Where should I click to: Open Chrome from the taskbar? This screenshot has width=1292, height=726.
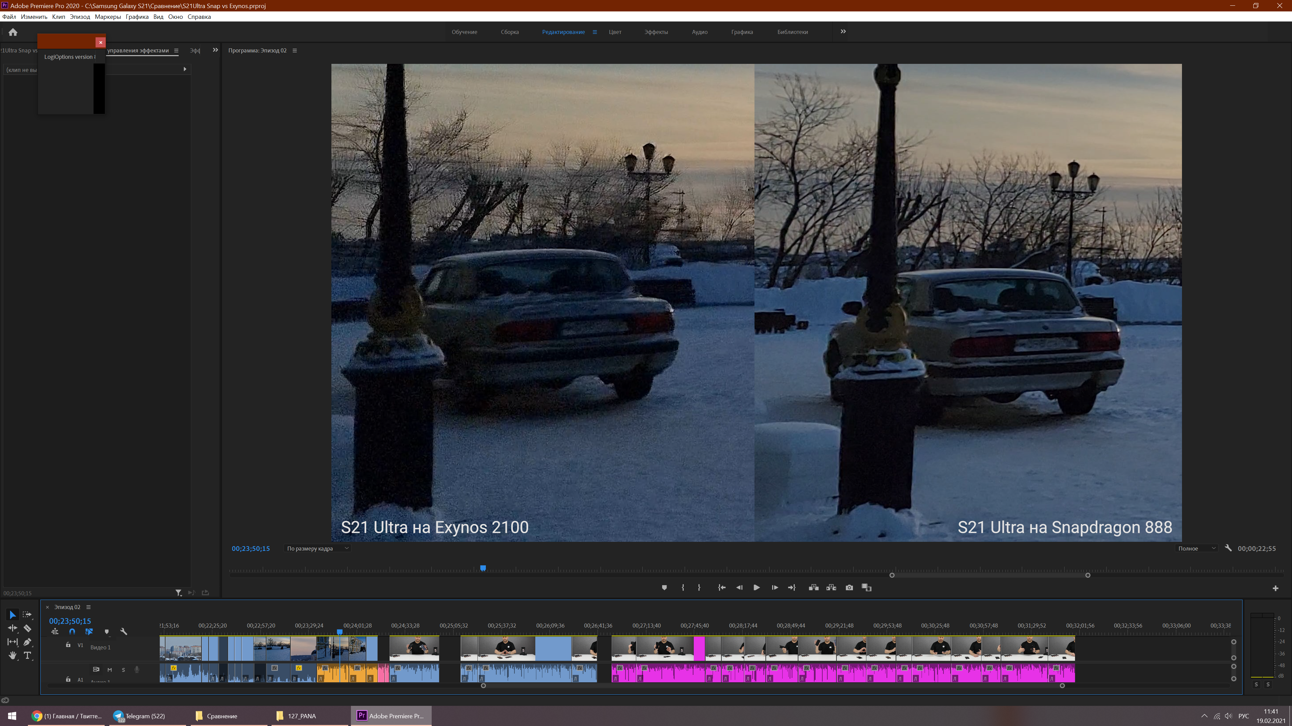click(67, 716)
